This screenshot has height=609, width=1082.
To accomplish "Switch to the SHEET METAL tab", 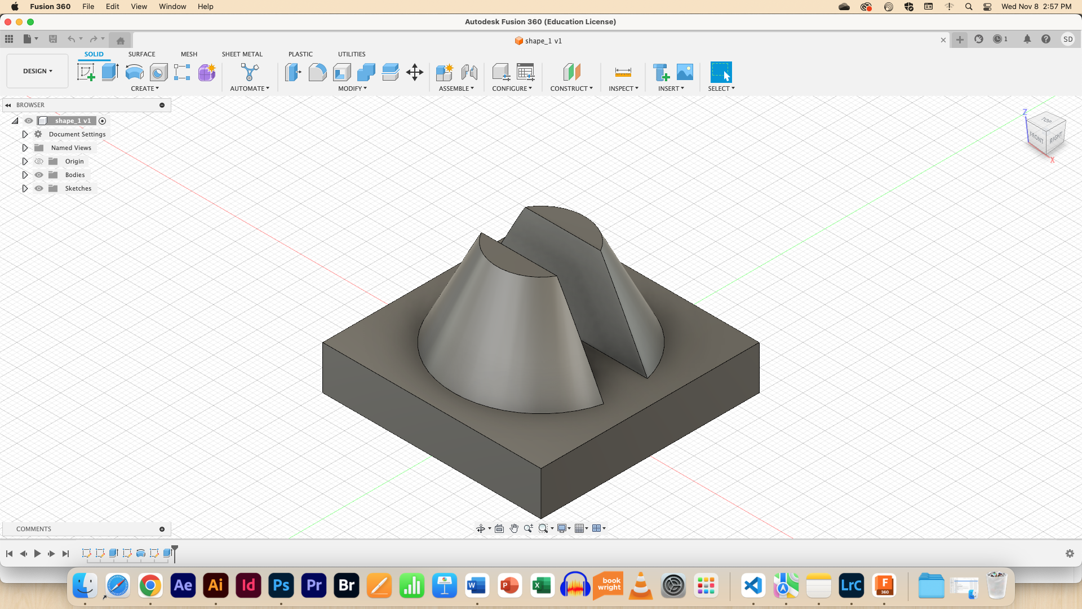I will pos(242,54).
